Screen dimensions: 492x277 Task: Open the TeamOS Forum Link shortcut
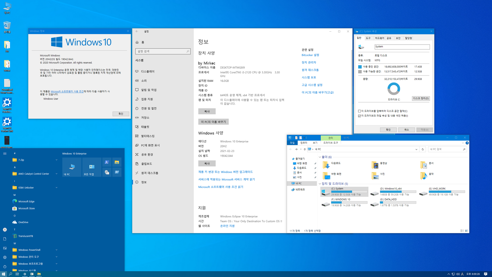click(7, 124)
